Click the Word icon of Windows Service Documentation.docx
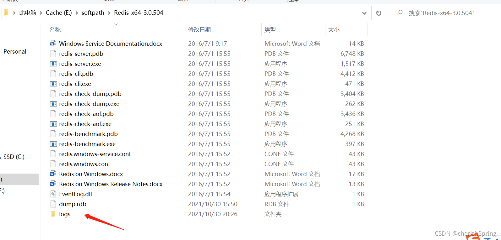501x240 pixels. (53, 44)
